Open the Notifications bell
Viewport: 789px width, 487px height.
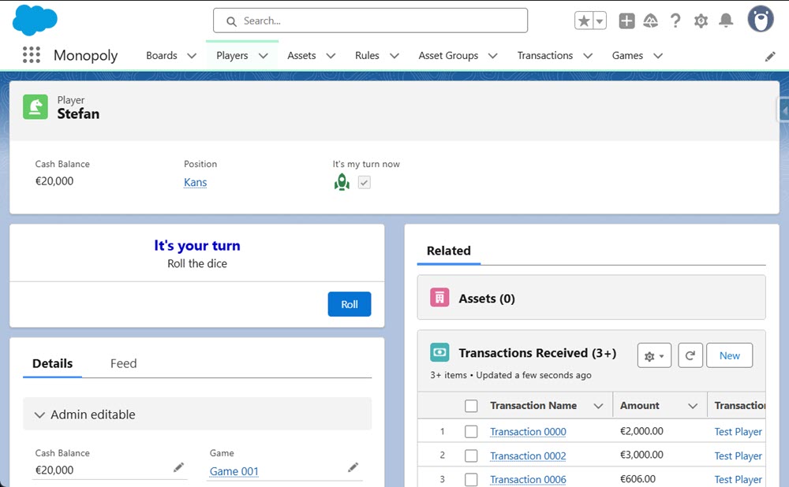[726, 21]
